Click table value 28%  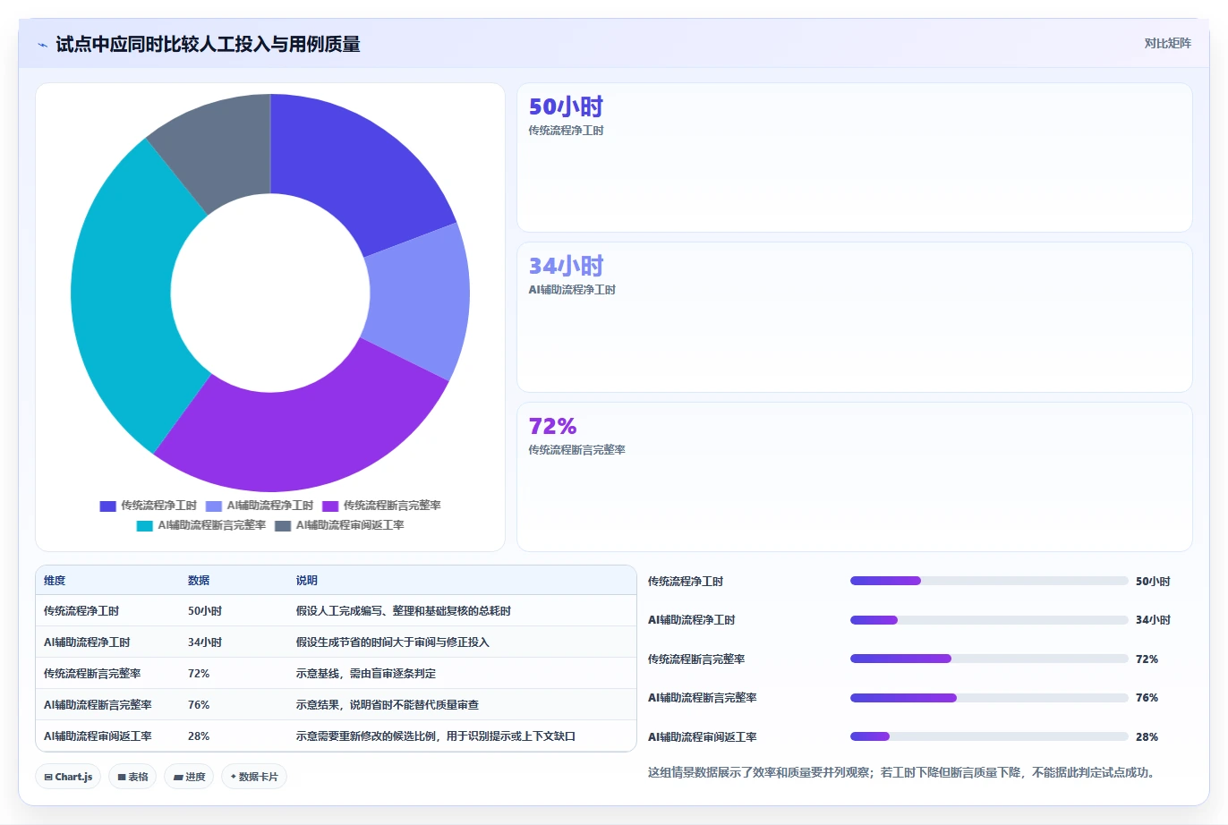pyautogui.click(x=199, y=736)
